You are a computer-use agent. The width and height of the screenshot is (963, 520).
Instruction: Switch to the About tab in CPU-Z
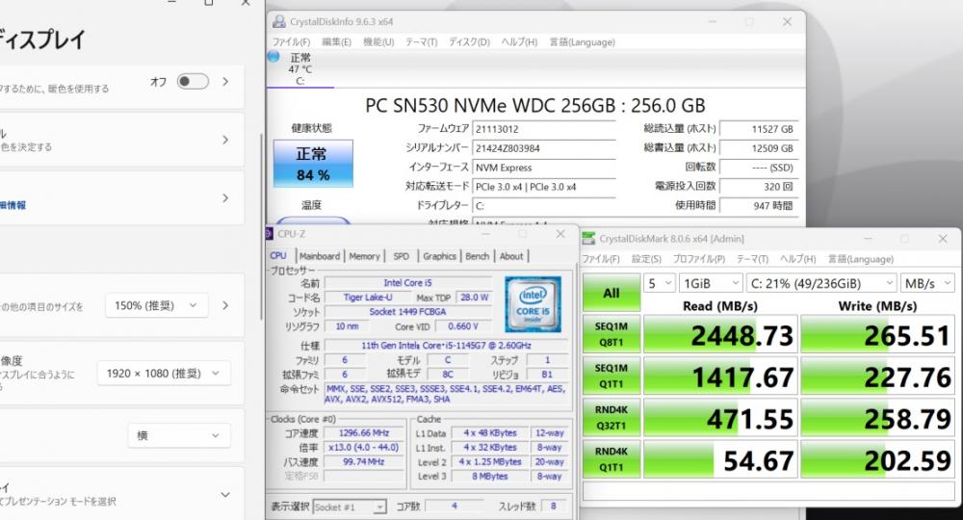(x=511, y=256)
